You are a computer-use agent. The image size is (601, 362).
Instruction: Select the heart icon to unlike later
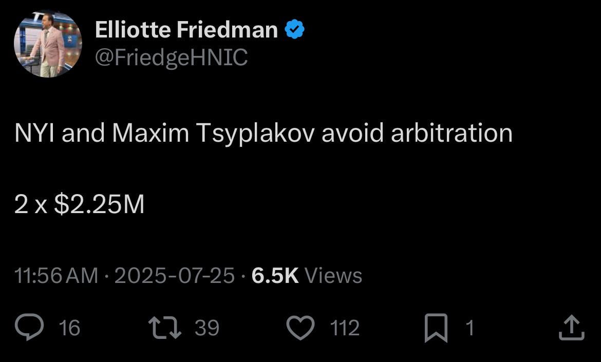[x=302, y=327]
